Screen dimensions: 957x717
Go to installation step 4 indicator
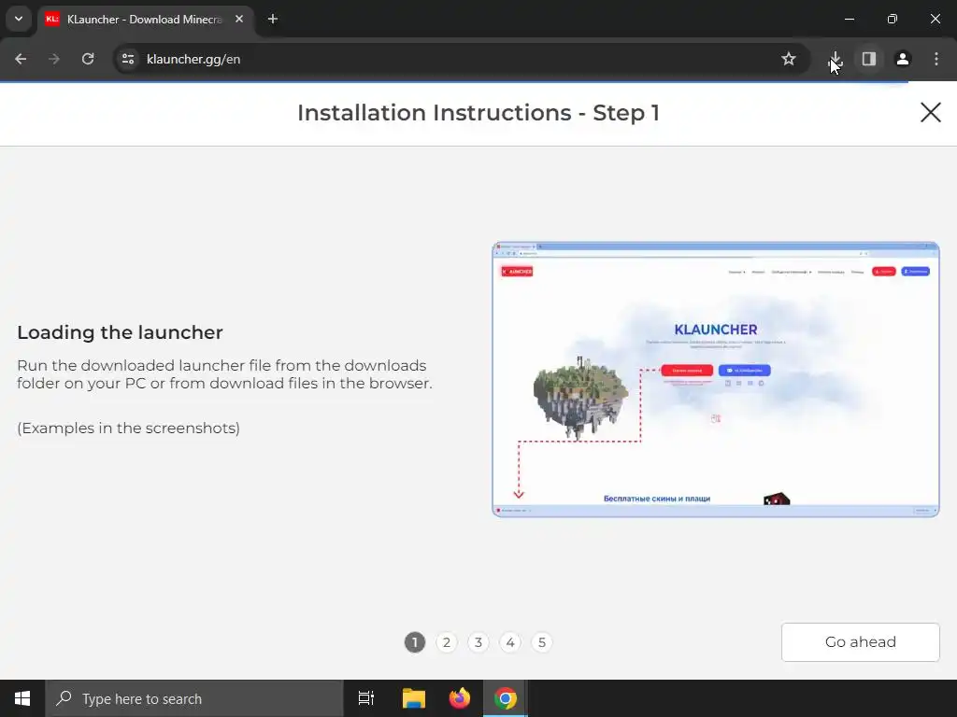510,642
